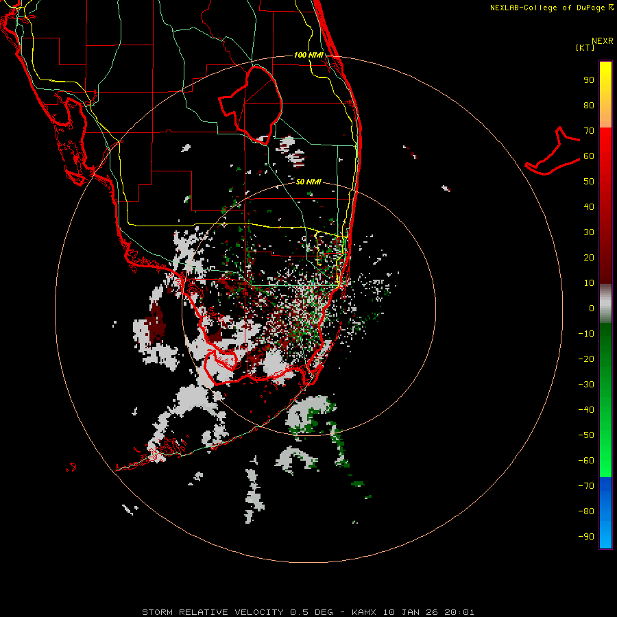Click the 70 value on velocity scale
The width and height of the screenshot is (617, 617).
point(589,131)
